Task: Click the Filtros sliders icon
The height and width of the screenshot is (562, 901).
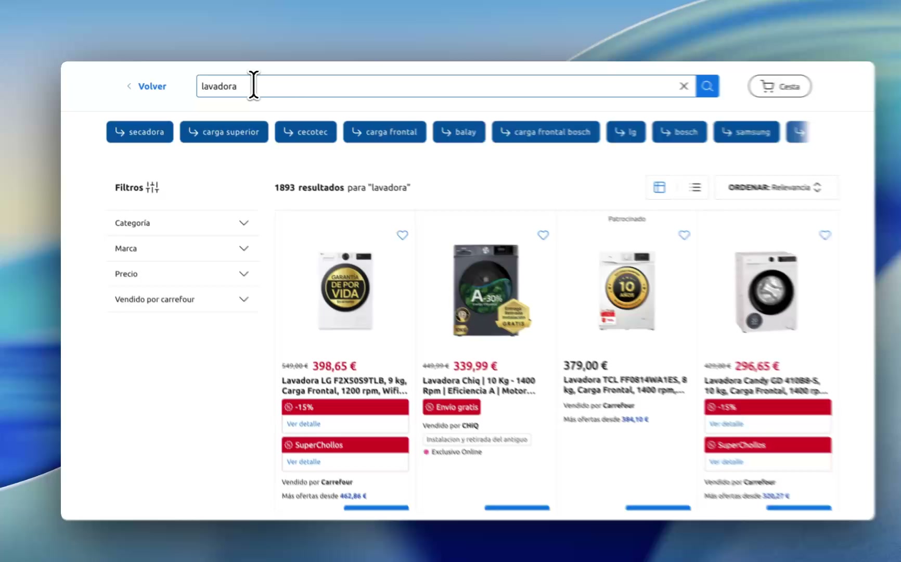Action: (x=152, y=187)
